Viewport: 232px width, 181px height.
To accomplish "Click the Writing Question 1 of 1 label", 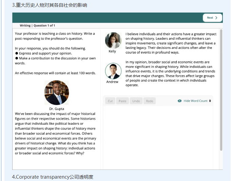I will (x=37, y=25).
